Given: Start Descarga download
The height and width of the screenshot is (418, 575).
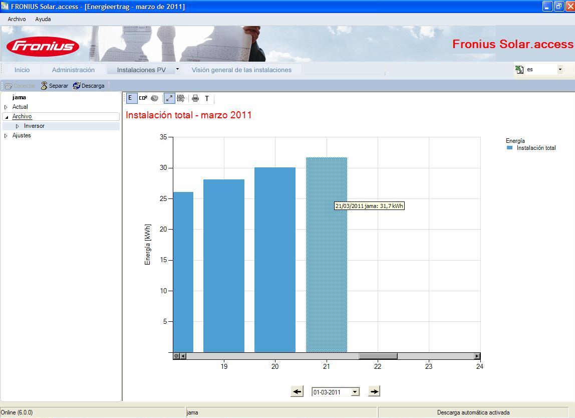Looking at the screenshot, I should 89,86.
